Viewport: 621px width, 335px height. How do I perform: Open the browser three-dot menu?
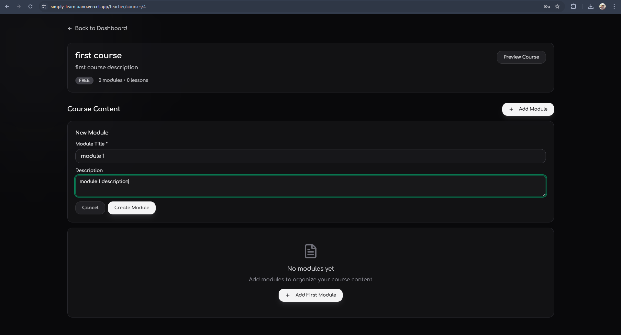615,6
